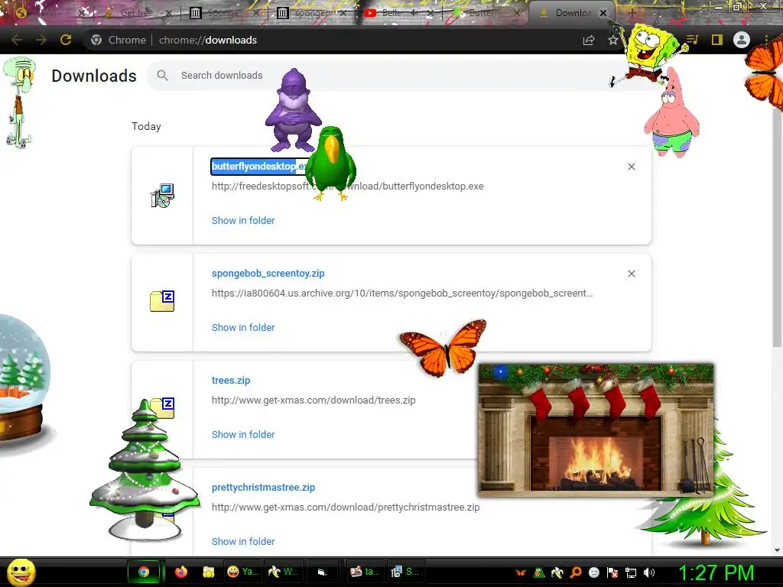The height and width of the screenshot is (587, 783).
Task: Open the prettychristmastree.zip file link
Action: 263,487
